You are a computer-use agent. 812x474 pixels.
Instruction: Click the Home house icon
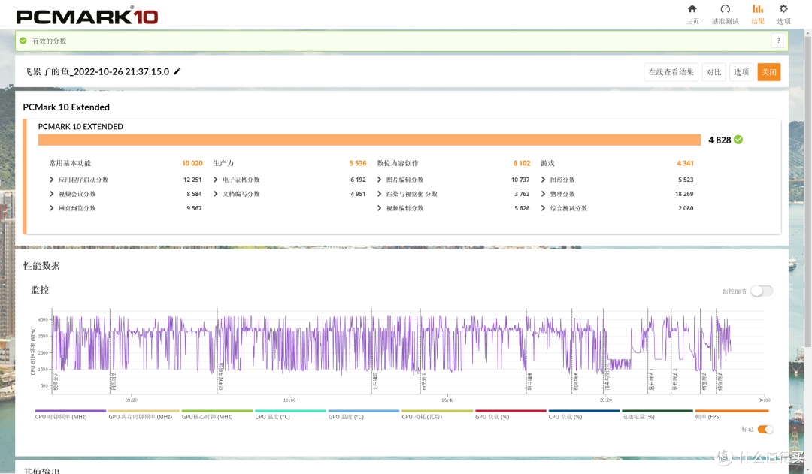[692, 8]
